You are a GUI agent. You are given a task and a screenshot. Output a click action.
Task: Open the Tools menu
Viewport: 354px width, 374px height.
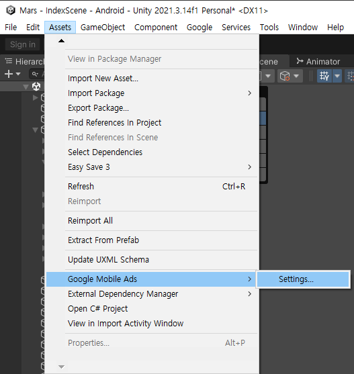coord(269,28)
